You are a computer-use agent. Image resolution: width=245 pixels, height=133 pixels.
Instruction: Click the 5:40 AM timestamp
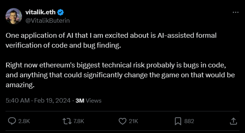18,100
